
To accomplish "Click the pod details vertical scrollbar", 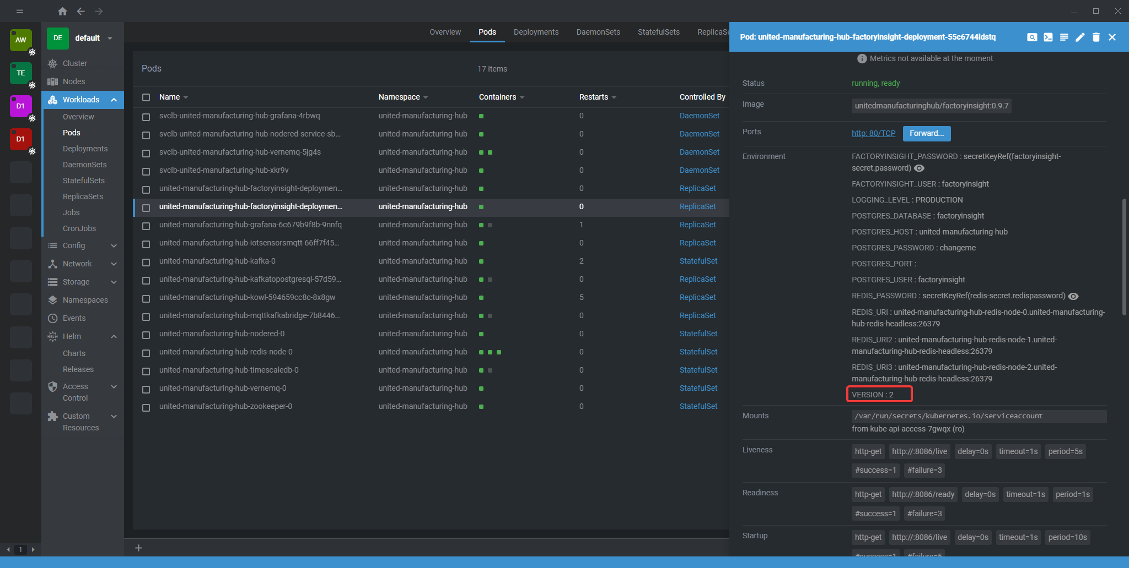I will pos(1123,256).
